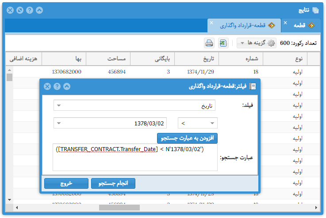This screenshot has height=218, width=326.
Task: Click the تاریخ column header
Action: point(196,59)
